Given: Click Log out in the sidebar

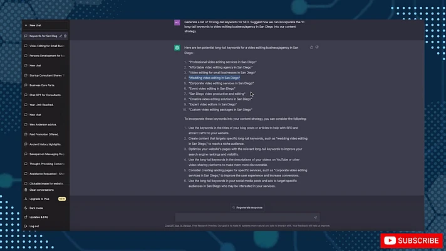Looking at the screenshot, I should pos(34,226).
